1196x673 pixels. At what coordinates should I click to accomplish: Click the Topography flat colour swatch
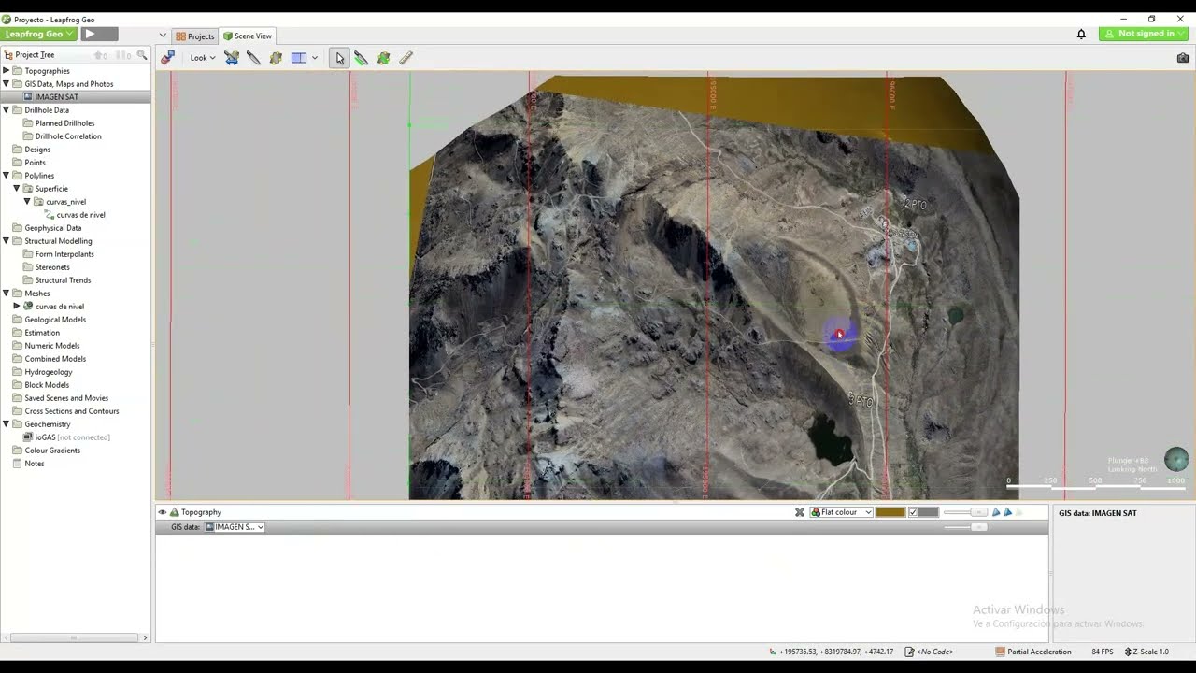click(890, 512)
